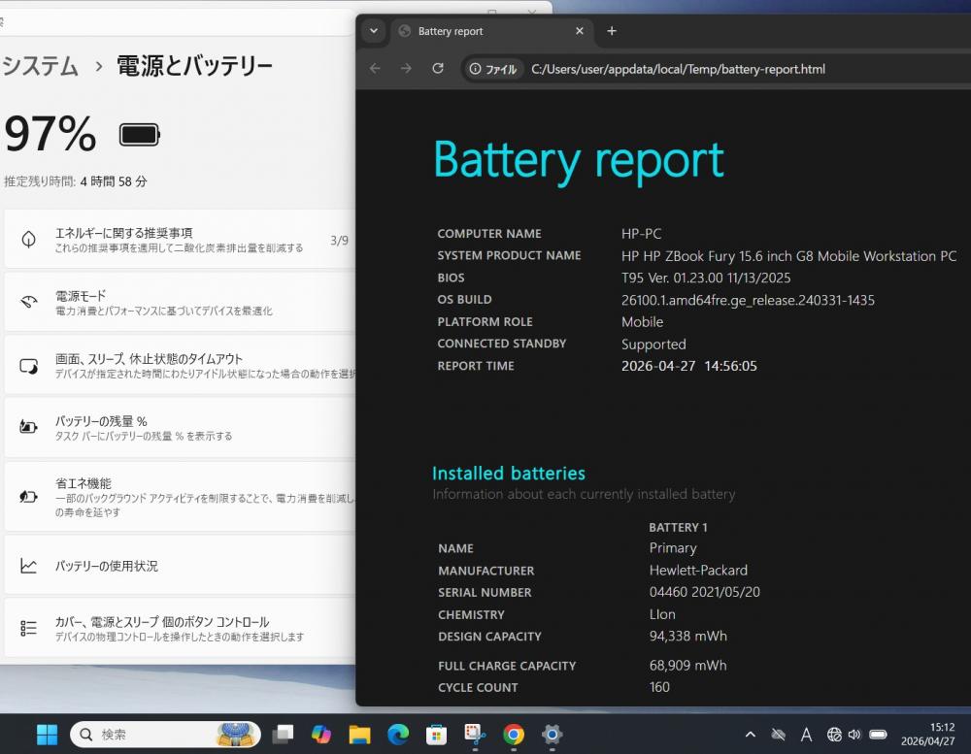Show hidden system tray icons
Image resolution: width=971 pixels, height=754 pixels.
click(x=750, y=735)
